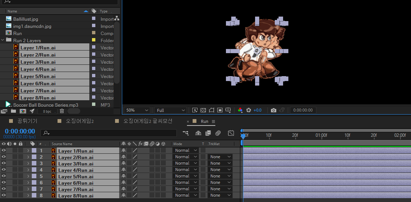411x202 pixels.
Task: Open the viewer magnification 50% dropdown
Action: 137,110
